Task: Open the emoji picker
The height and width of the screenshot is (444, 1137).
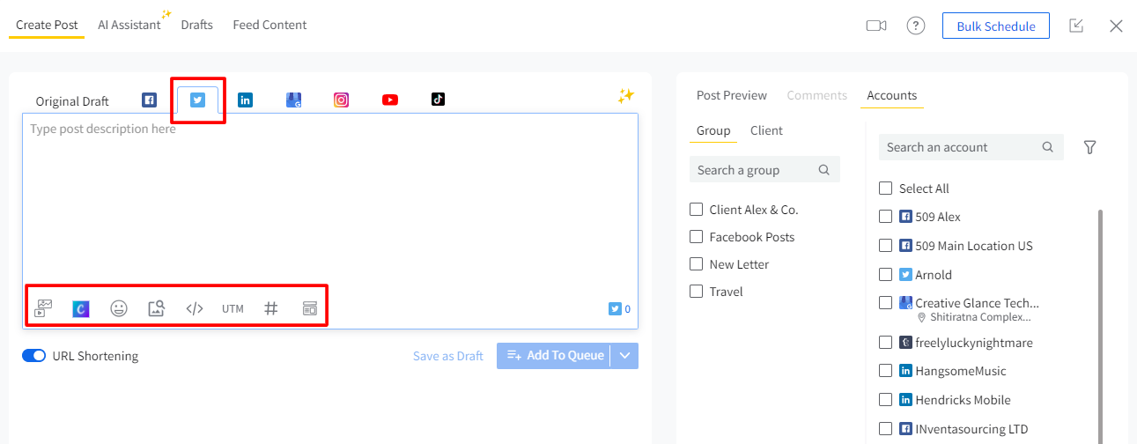Action: pos(119,308)
